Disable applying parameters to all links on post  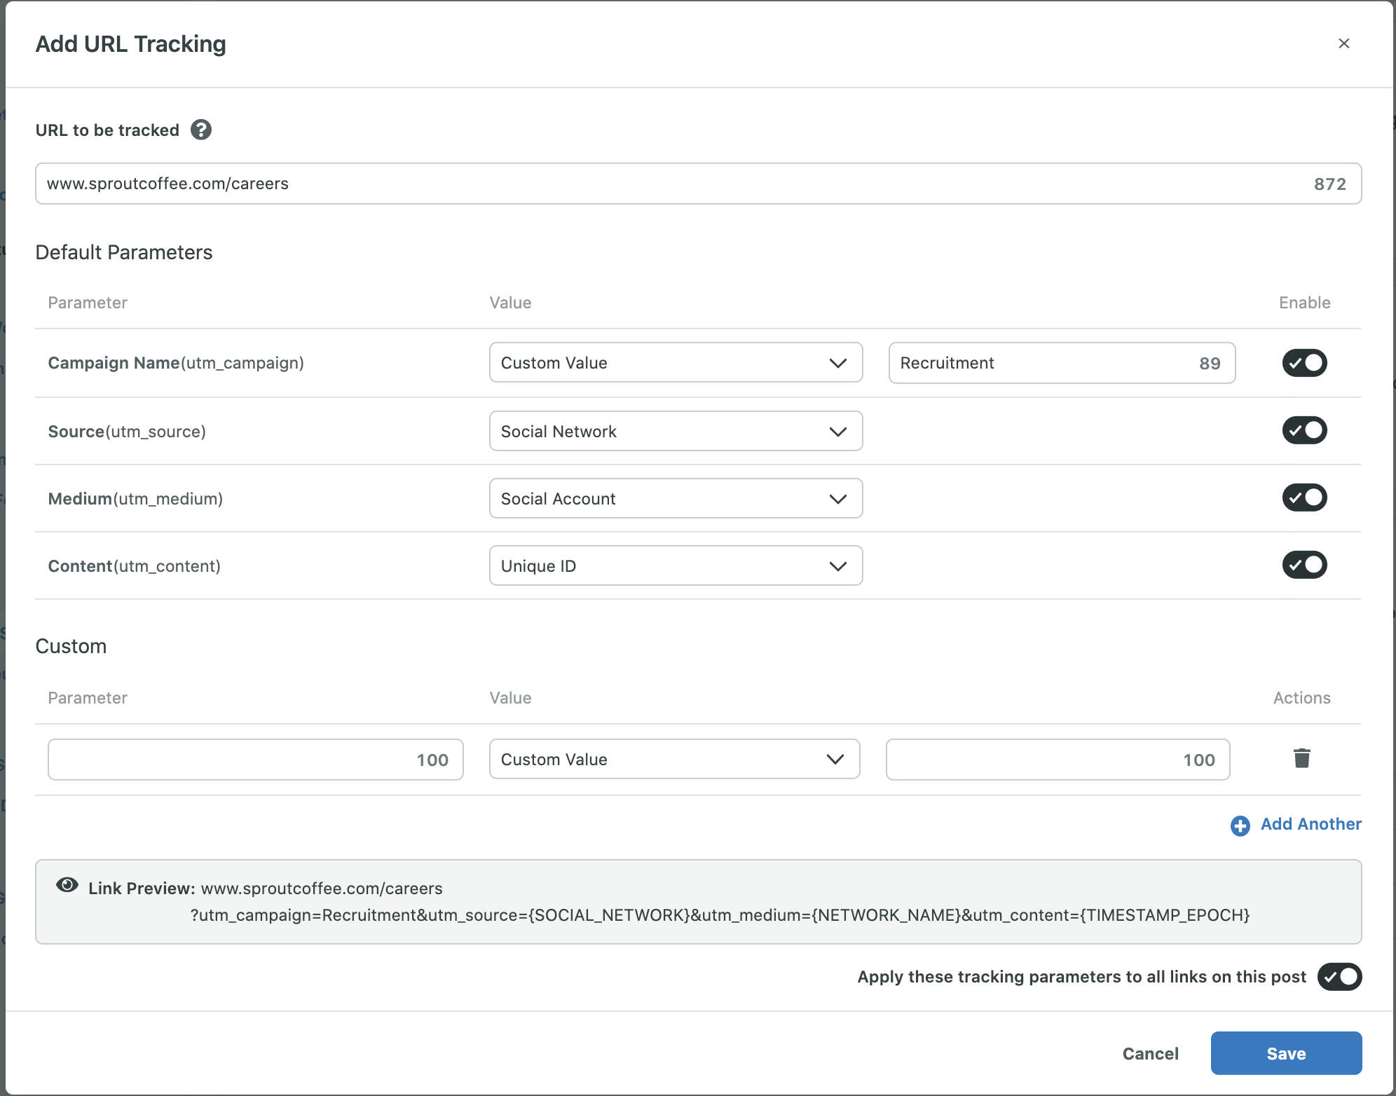(x=1339, y=976)
